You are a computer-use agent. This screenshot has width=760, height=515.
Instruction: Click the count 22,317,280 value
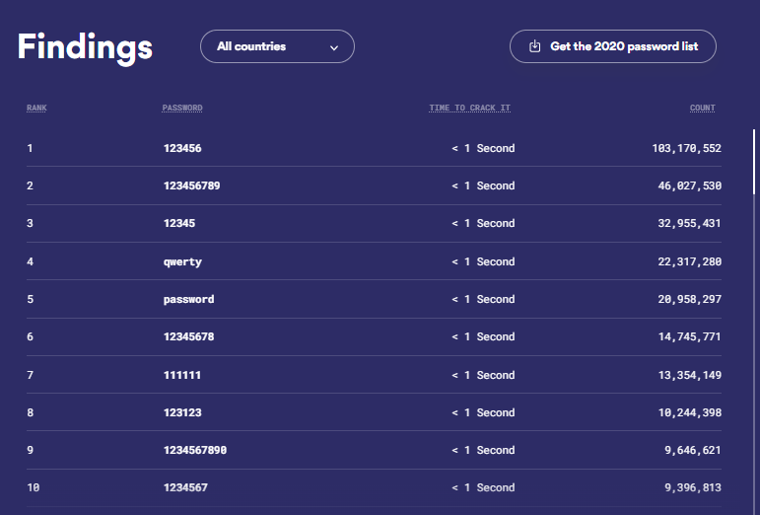coord(689,261)
